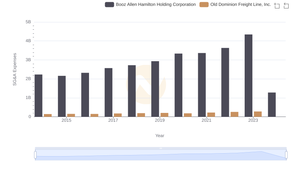Click the 0 y-axis tick label
This screenshot has height=169, width=293.
30,117
